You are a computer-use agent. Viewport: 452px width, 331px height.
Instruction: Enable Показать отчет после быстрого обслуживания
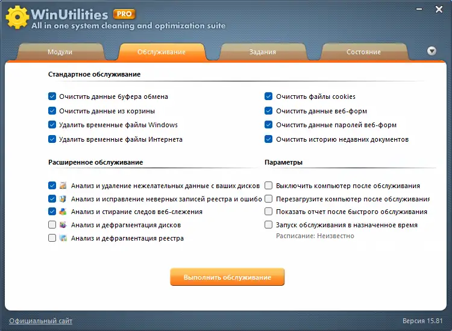[268, 212]
